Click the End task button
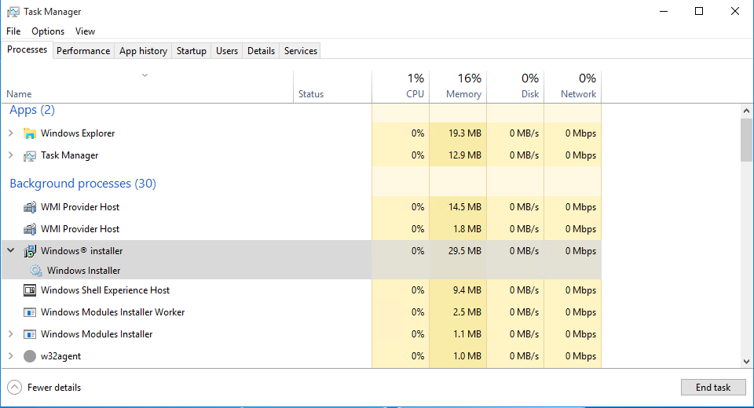 pos(712,388)
